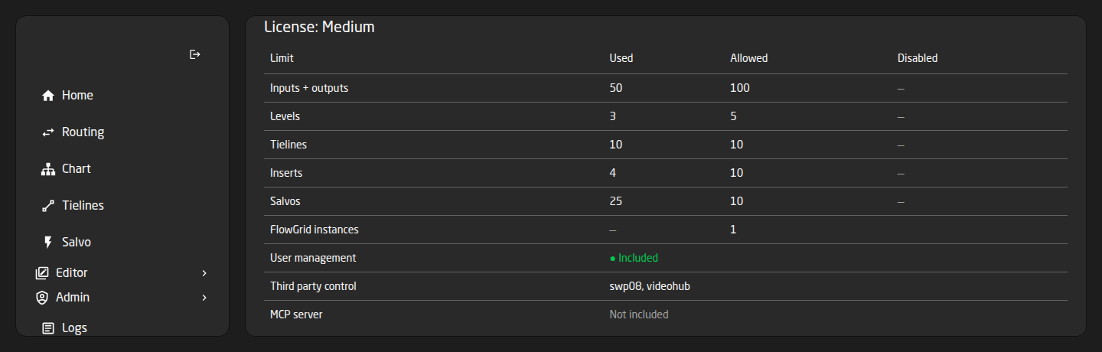Click the Salvo lightning bolt icon
The image size is (1102, 352).
(48, 243)
